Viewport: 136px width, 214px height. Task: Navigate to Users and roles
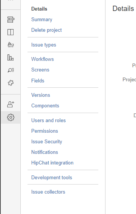(49, 121)
